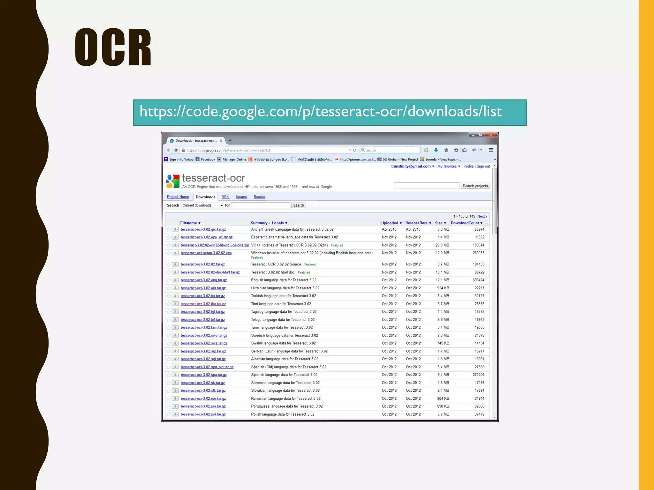Open the Source tab

(259, 197)
